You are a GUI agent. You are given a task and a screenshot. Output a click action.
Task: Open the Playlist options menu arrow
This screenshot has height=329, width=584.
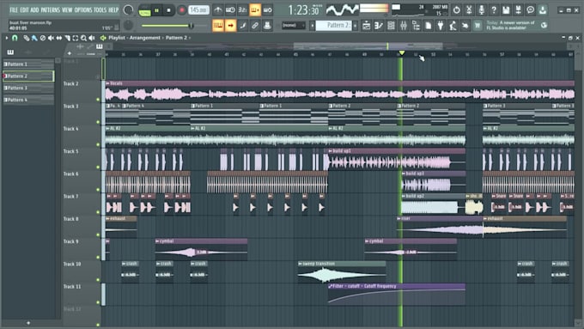tap(6, 38)
